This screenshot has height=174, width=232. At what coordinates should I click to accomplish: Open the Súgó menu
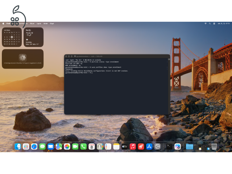click(x=52, y=24)
